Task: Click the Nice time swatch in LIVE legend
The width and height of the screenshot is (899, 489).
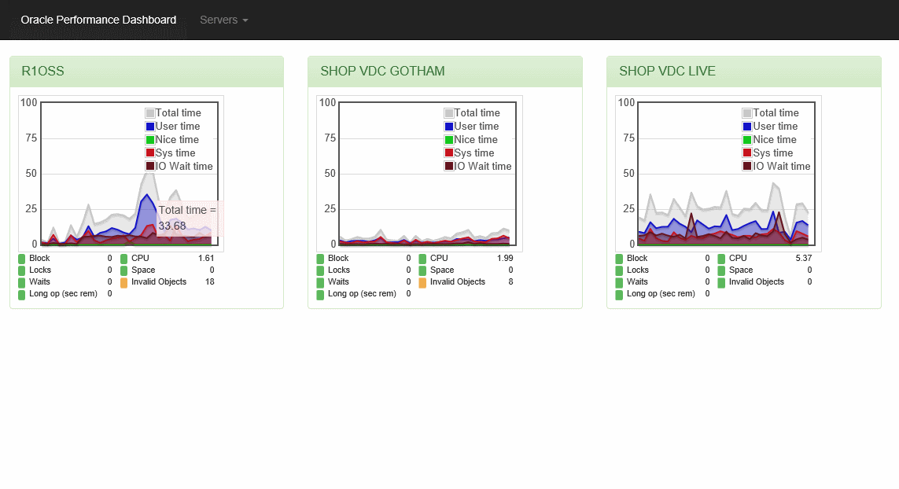Action: click(748, 140)
